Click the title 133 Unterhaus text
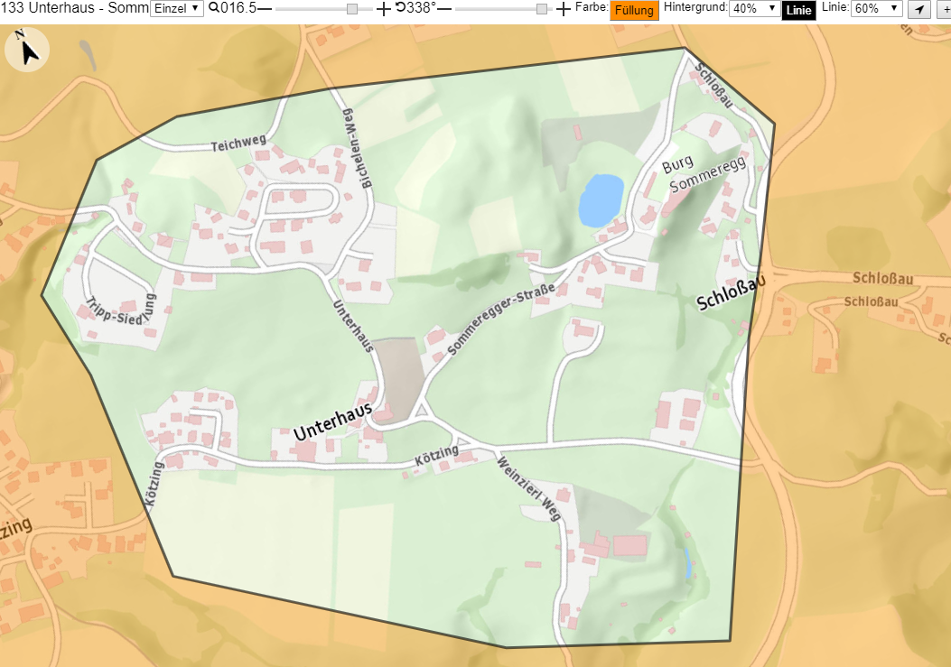The image size is (951, 667). coord(48,8)
